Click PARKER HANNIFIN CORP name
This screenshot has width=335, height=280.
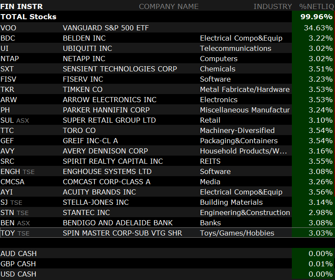point(106,110)
